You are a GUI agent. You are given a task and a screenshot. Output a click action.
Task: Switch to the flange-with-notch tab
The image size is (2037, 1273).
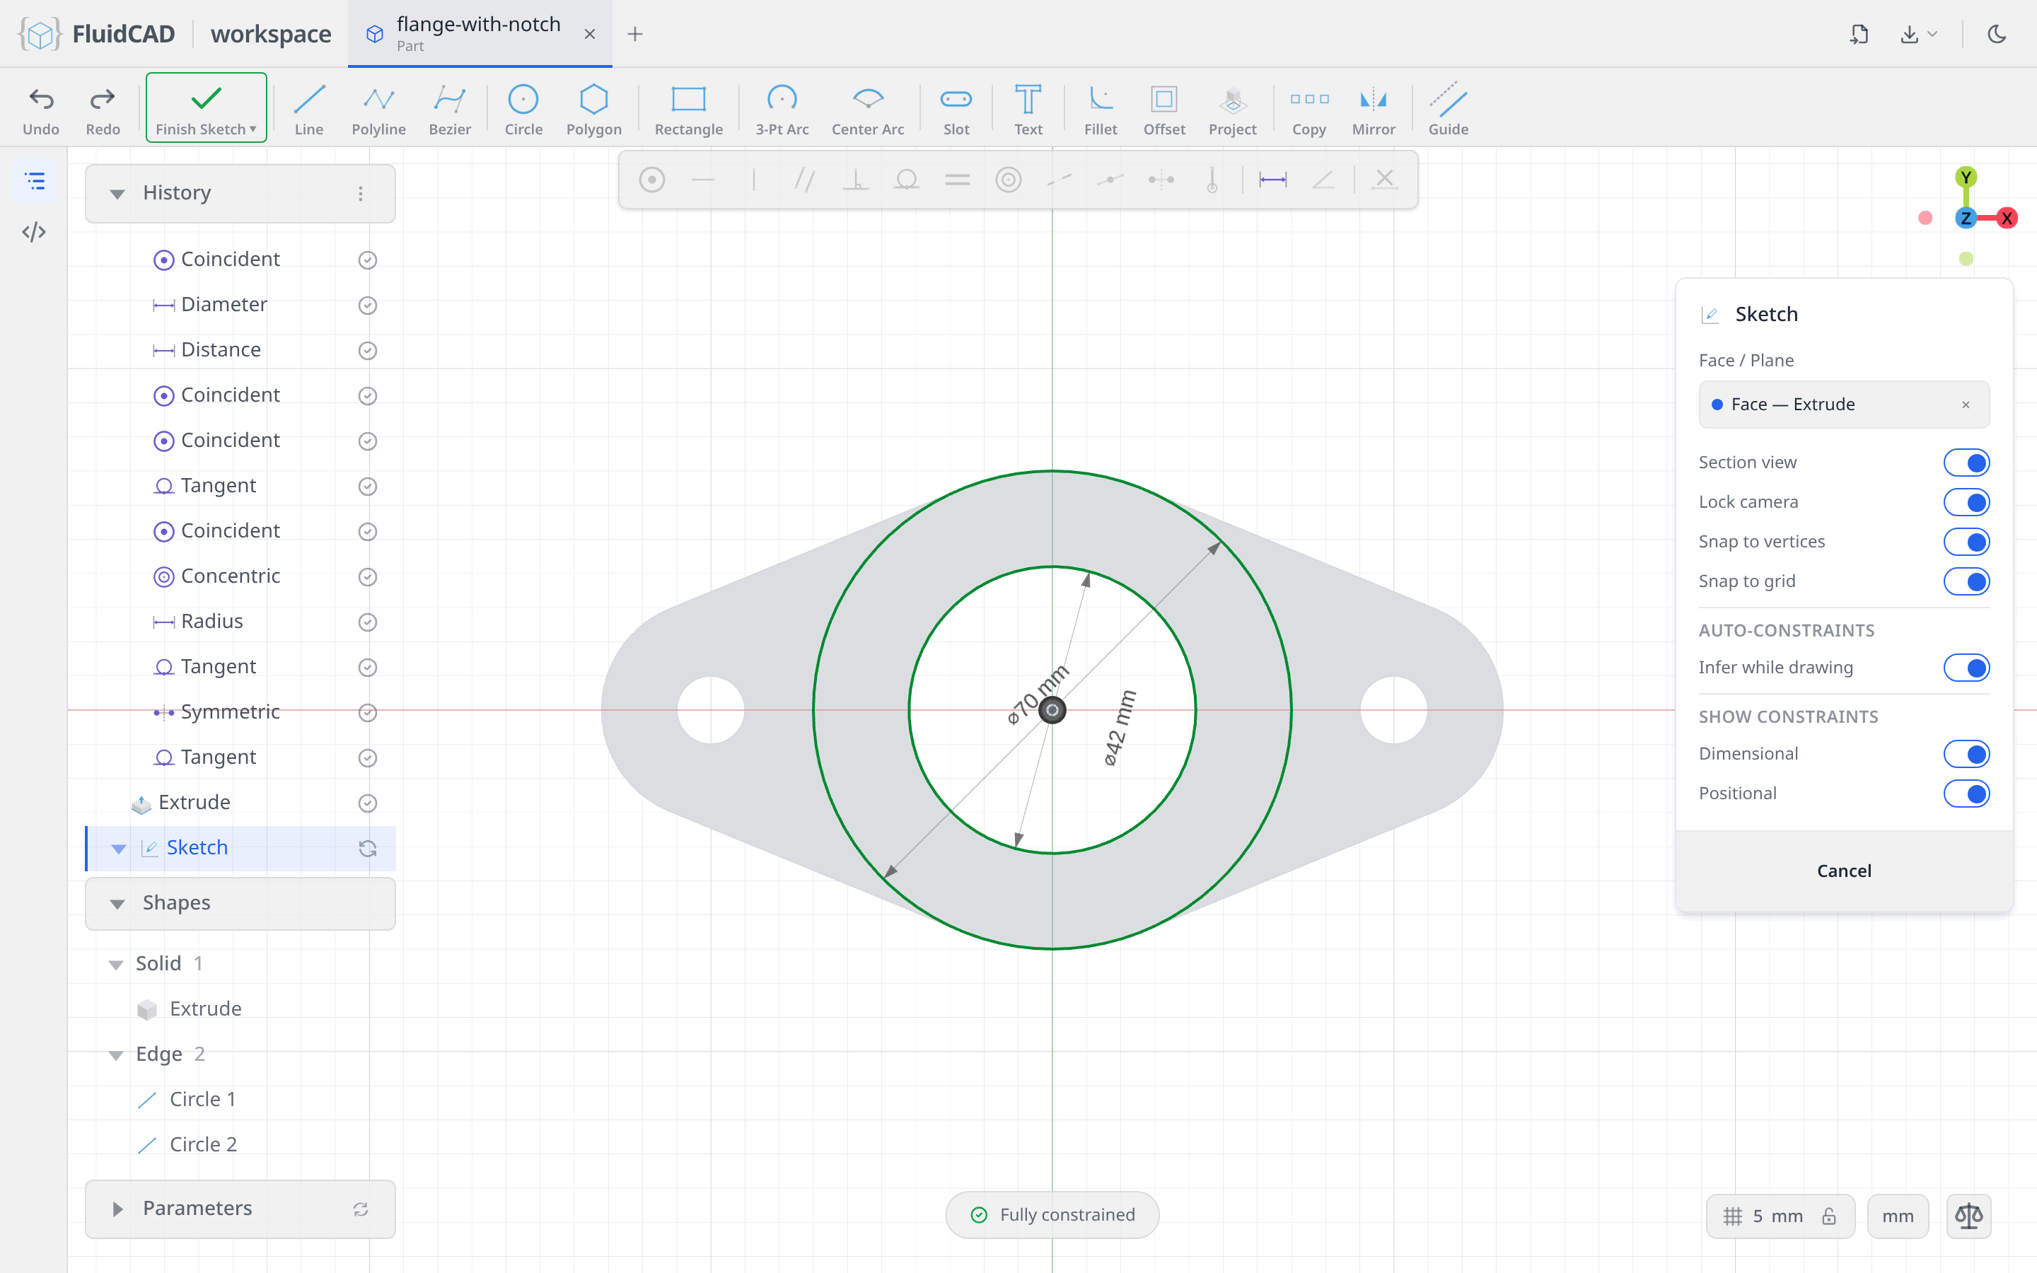click(480, 34)
